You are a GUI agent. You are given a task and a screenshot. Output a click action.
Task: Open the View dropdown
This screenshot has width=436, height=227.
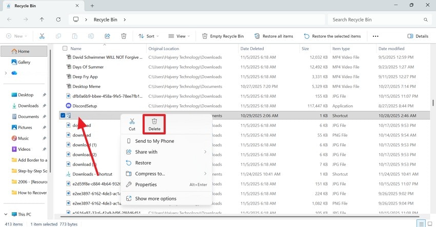coord(179,36)
